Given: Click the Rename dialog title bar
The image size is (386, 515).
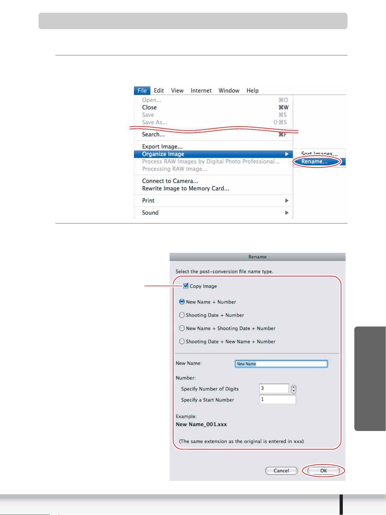Looking at the screenshot, I should point(257,257).
